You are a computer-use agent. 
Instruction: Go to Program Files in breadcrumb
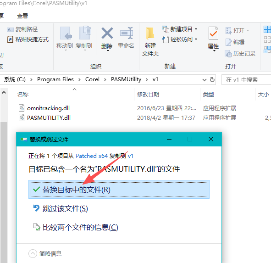55,79
